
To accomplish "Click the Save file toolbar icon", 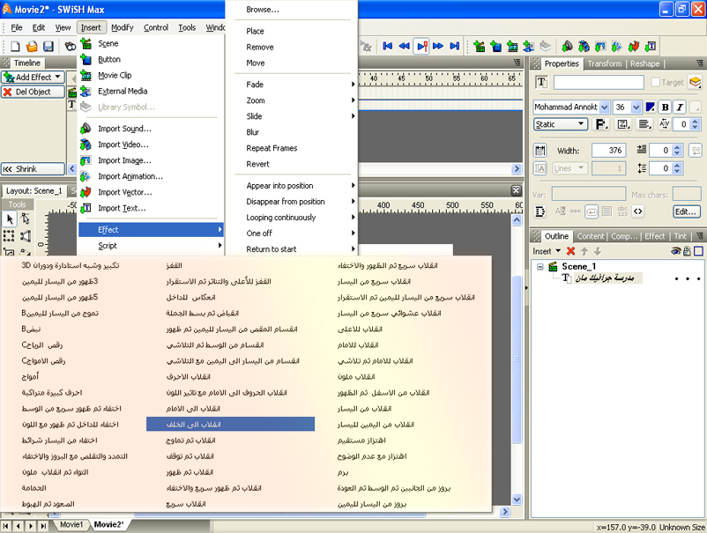I will point(48,46).
